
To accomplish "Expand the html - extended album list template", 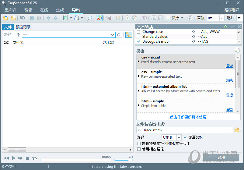I will point(138,91).
